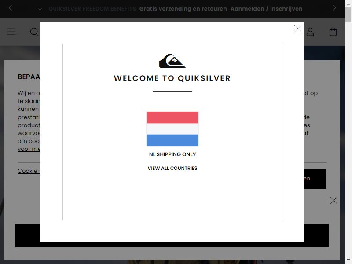The height and width of the screenshot is (264, 352).
Task: Close the Welcome to Quiksilver popup
Action: point(298,29)
